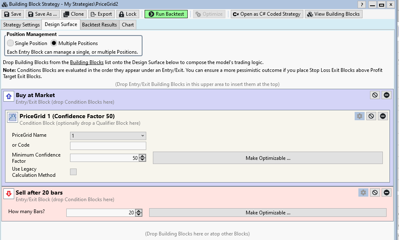Remove the Buy at Market block
Image resolution: width=399 pixels, height=240 pixels.
[x=386, y=95]
